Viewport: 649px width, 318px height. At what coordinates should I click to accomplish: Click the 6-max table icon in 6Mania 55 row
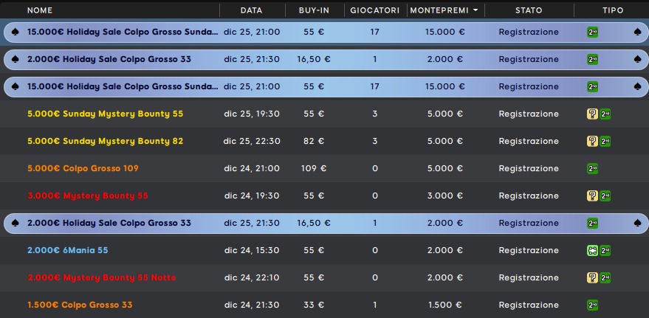tap(592, 251)
